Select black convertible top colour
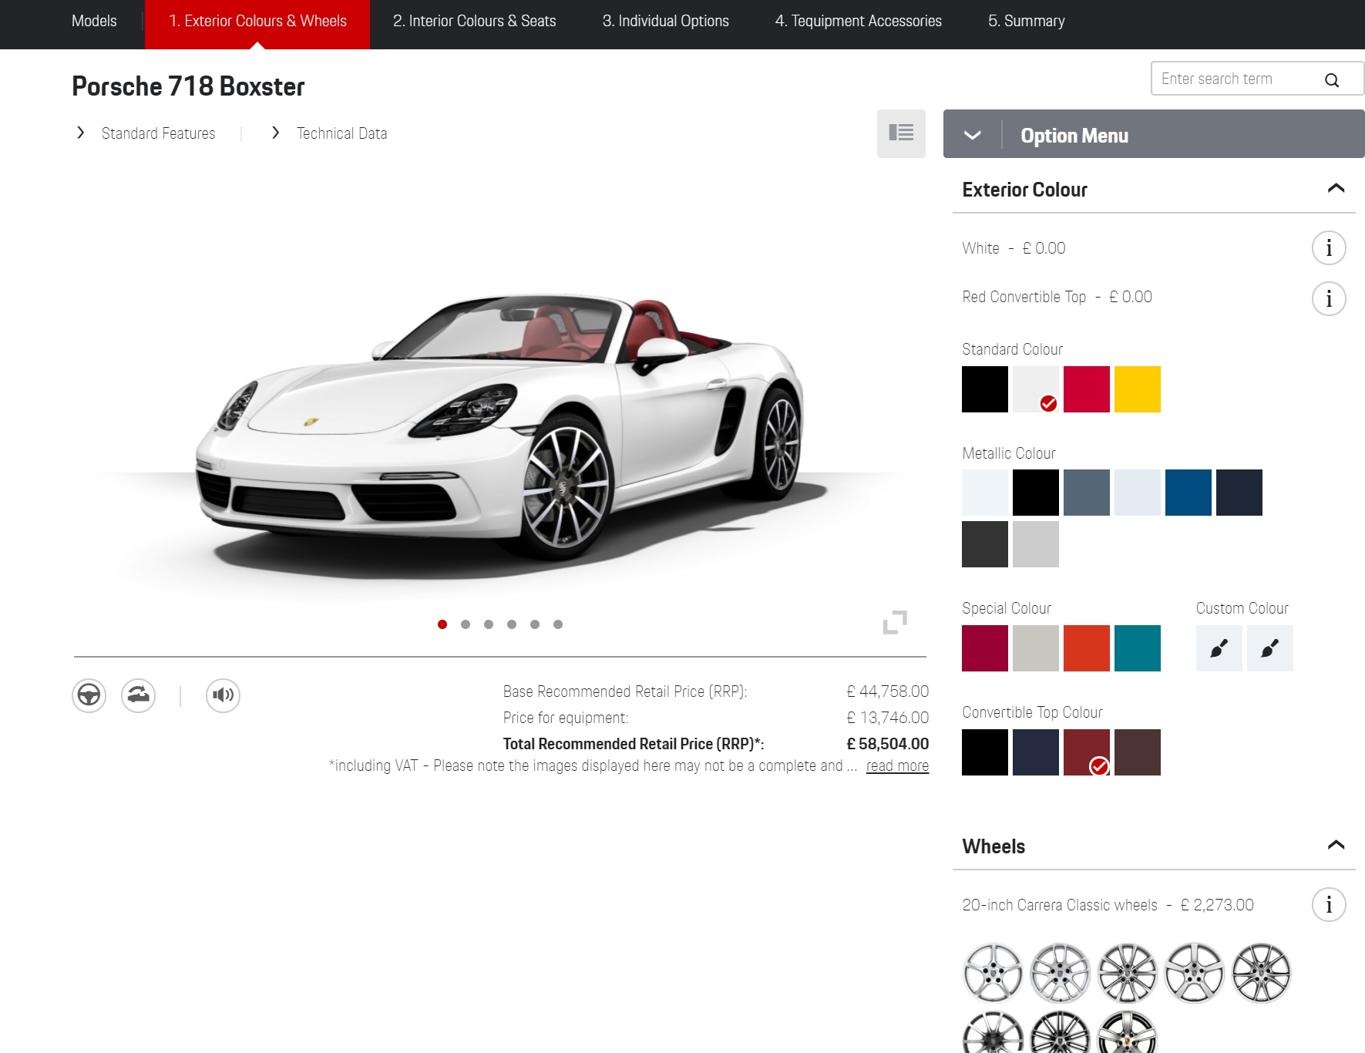 coord(985,752)
